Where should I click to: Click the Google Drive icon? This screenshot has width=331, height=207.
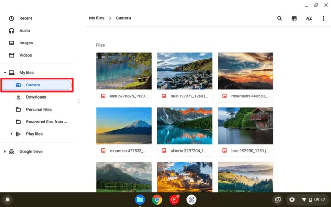(12, 152)
